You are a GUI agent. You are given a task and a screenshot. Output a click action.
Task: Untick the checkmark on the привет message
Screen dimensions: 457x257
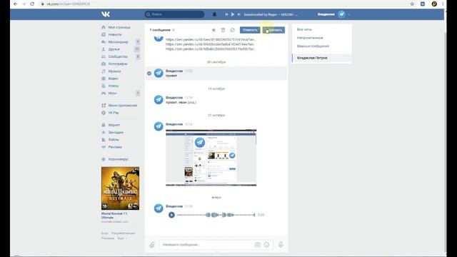point(149,74)
